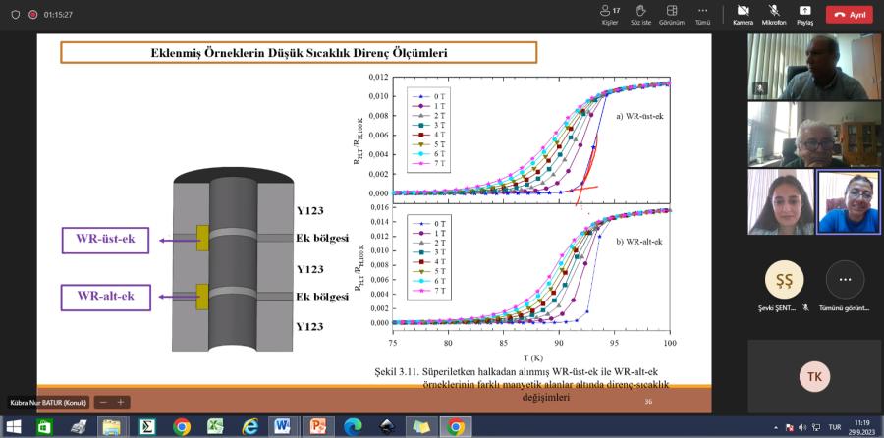Unmute the Mikrofon
The width and height of the screenshot is (884, 438).
point(774,14)
